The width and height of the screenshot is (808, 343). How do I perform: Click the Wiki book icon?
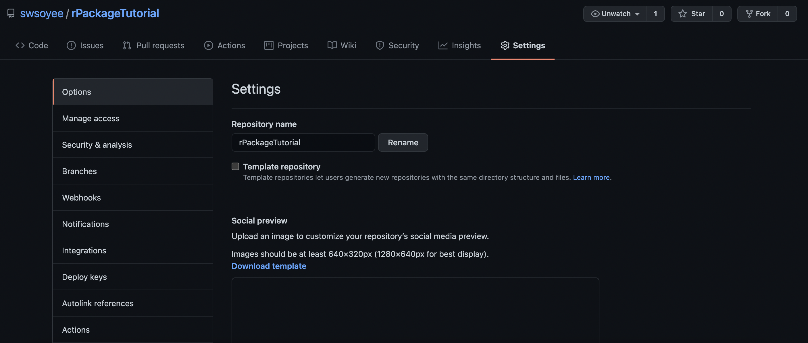[332, 45]
